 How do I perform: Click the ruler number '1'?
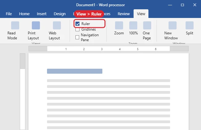pyautogui.click(x=66, y=49)
